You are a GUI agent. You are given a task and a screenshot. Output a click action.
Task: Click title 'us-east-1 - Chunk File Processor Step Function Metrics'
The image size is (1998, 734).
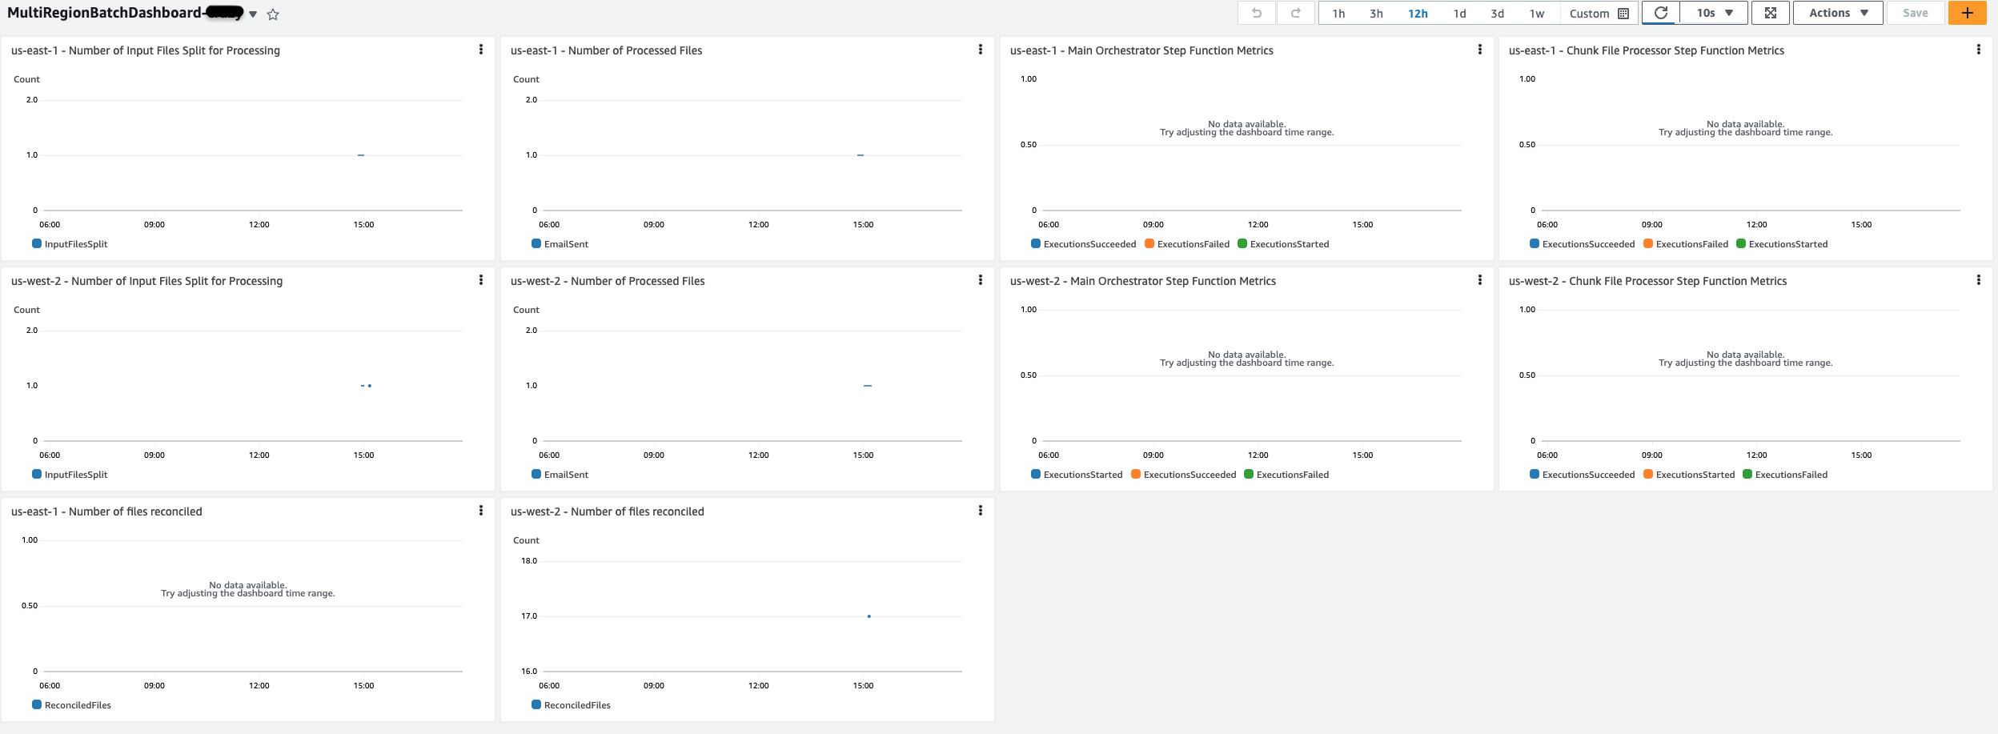[1647, 50]
